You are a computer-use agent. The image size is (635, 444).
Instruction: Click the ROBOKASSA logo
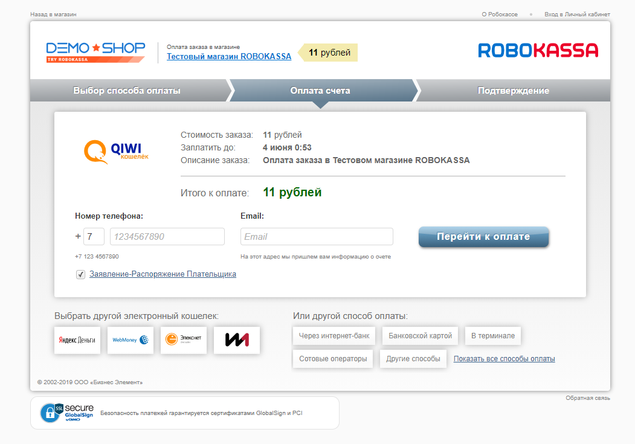pos(538,50)
